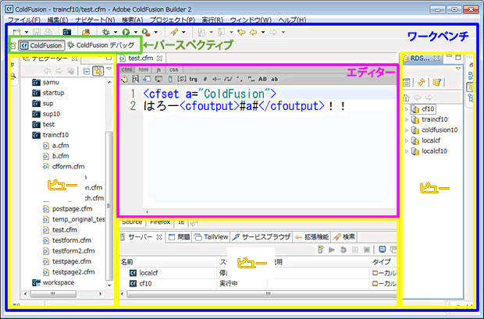Open the TailView tab
Screen dimensions: 484x319
[x=212, y=237]
